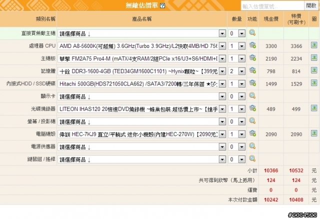
Task: Open 顯示卡 product dropdown
Action: tap(141, 96)
